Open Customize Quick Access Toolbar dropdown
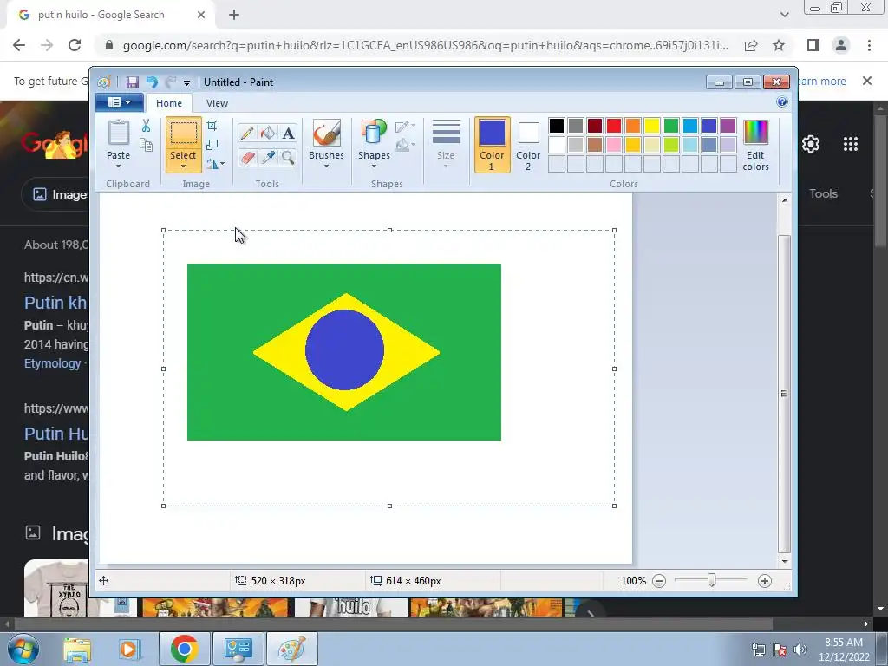 click(x=186, y=83)
